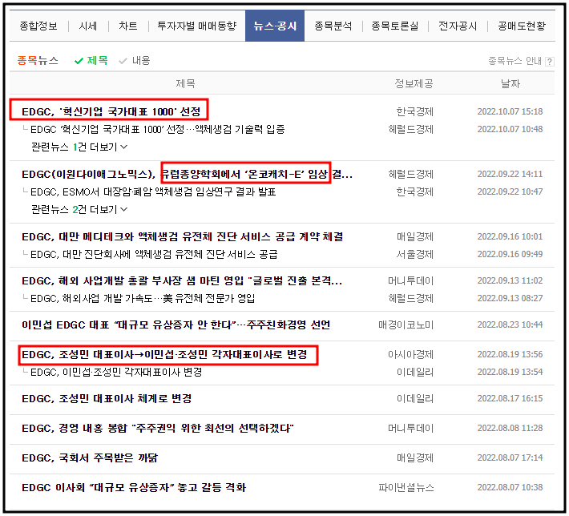Click date 2022.09.22 14:11
Viewport: 569px width, 516px height.
tap(510, 174)
